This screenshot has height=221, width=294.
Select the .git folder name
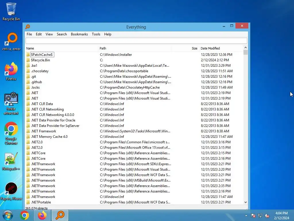point(33,76)
